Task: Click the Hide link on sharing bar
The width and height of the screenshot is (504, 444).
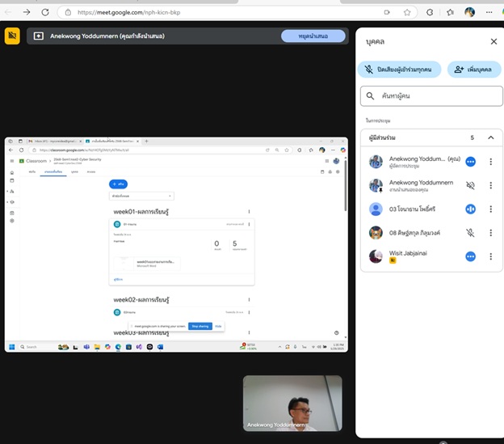Action: [x=218, y=326]
